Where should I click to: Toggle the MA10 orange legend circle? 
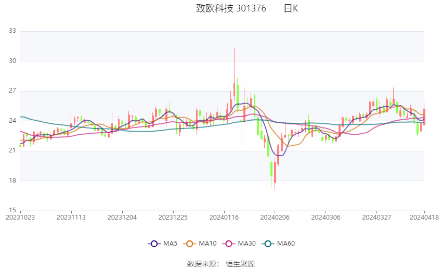pos(189,244)
